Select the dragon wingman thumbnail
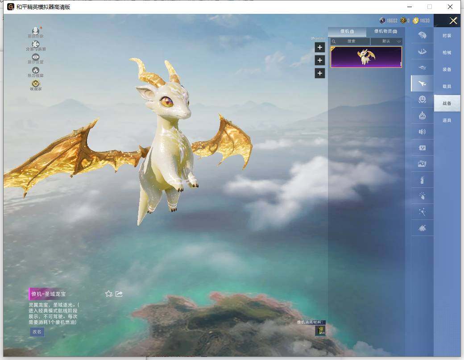 pos(366,57)
